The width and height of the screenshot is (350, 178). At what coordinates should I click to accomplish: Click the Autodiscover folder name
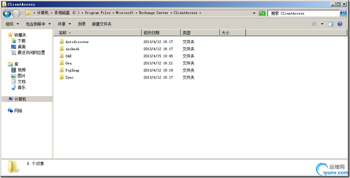(x=77, y=42)
